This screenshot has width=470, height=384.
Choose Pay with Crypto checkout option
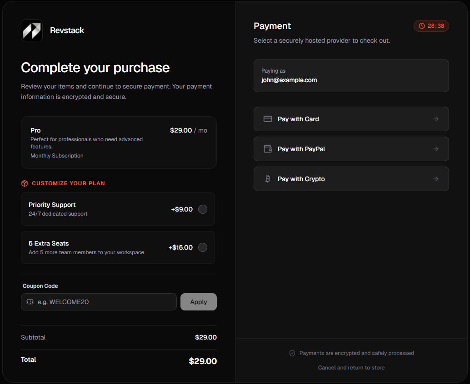click(x=351, y=179)
